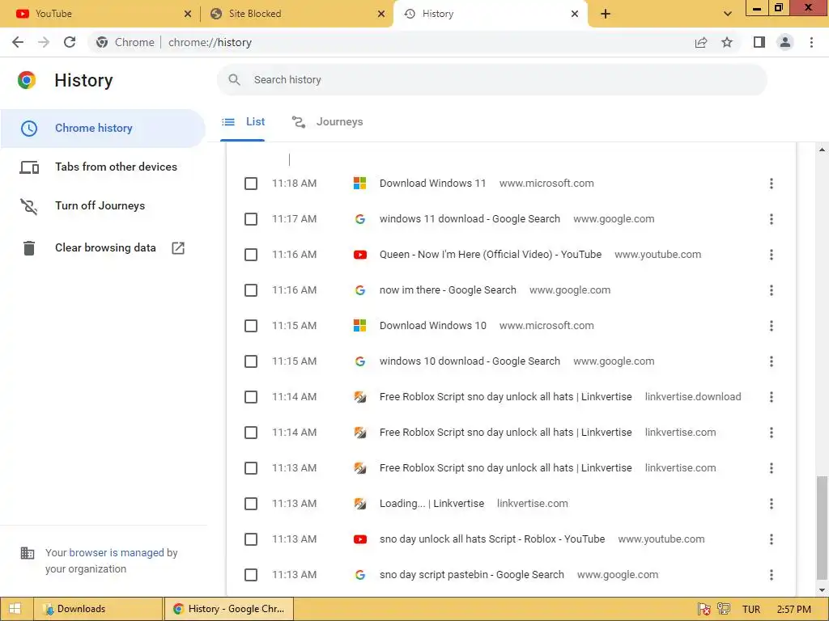
Task: Click the Chrome site info icon in address bar
Action: point(102,42)
